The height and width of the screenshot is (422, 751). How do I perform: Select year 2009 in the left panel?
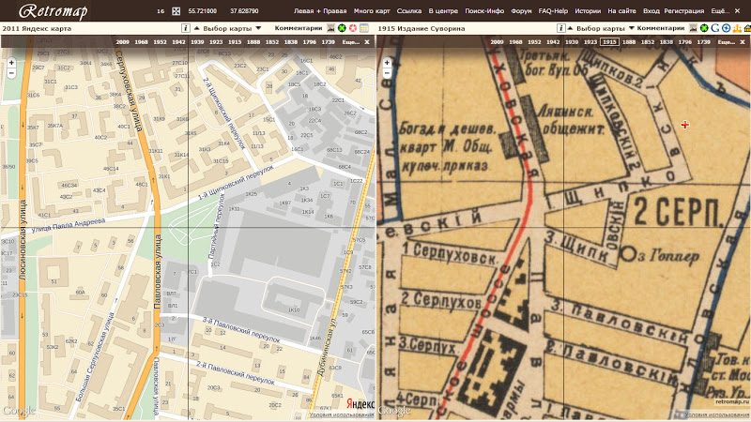coord(122,42)
